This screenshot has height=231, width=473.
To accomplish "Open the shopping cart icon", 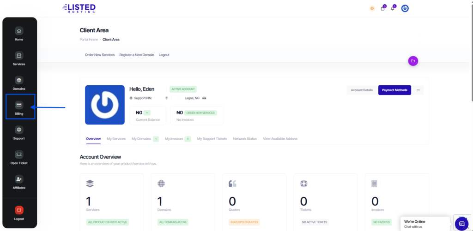I will 382,8.
